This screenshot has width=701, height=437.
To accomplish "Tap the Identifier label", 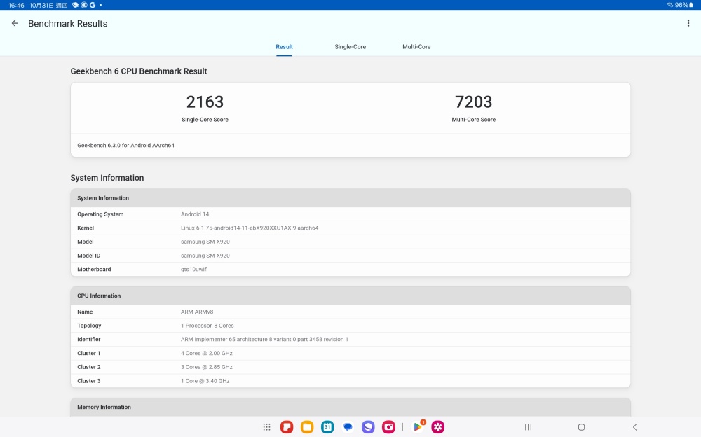I will (88, 339).
